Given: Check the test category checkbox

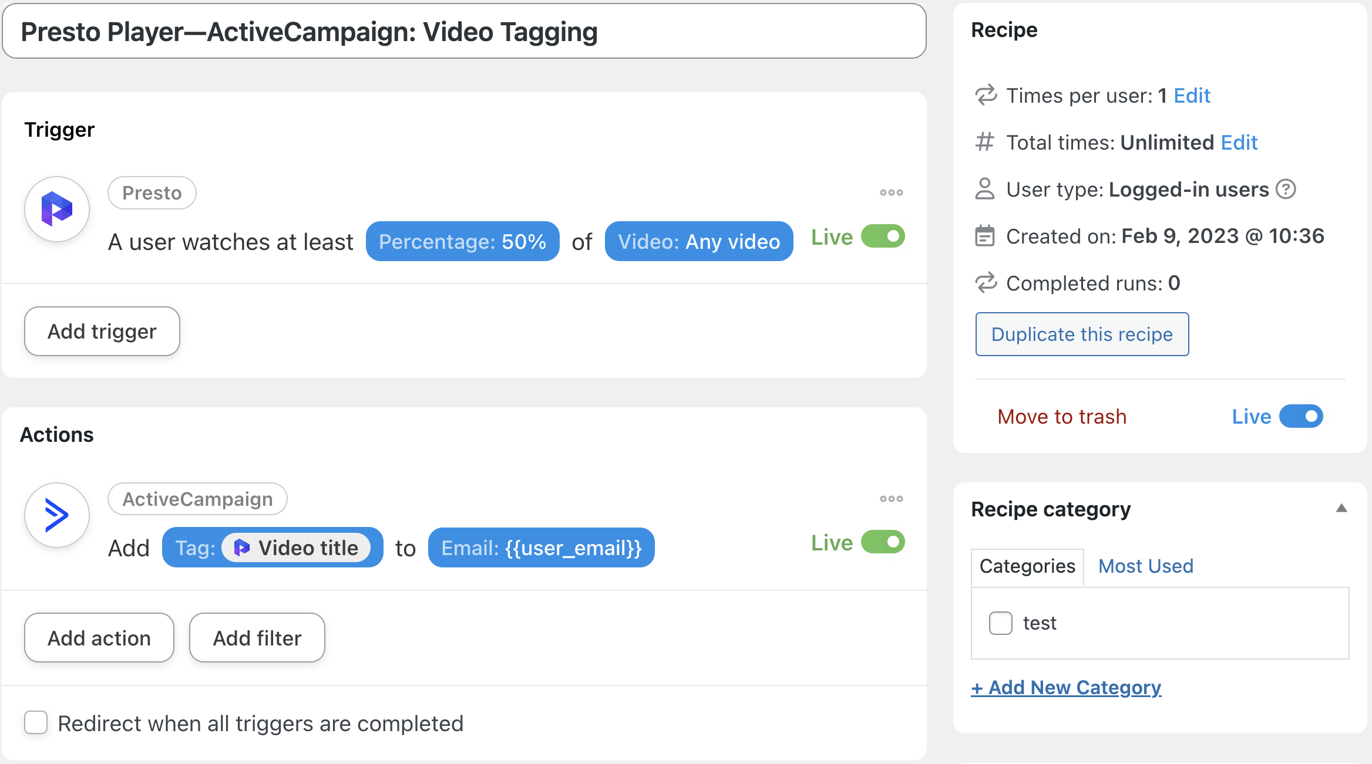Looking at the screenshot, I should (1001, 623).
